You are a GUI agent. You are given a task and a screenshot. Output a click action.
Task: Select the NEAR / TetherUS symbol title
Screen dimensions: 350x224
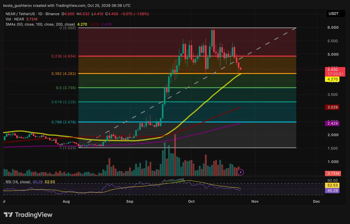[32, 14]
